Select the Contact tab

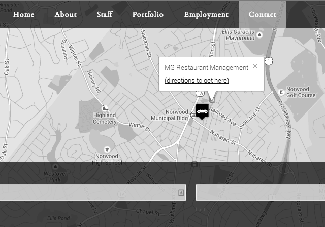tap(263, 15)
